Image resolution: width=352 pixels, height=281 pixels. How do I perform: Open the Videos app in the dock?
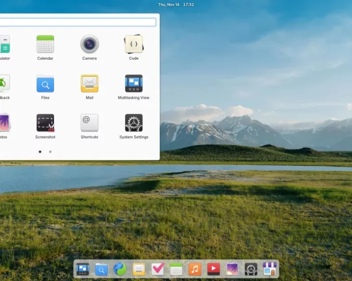point(213,269)
